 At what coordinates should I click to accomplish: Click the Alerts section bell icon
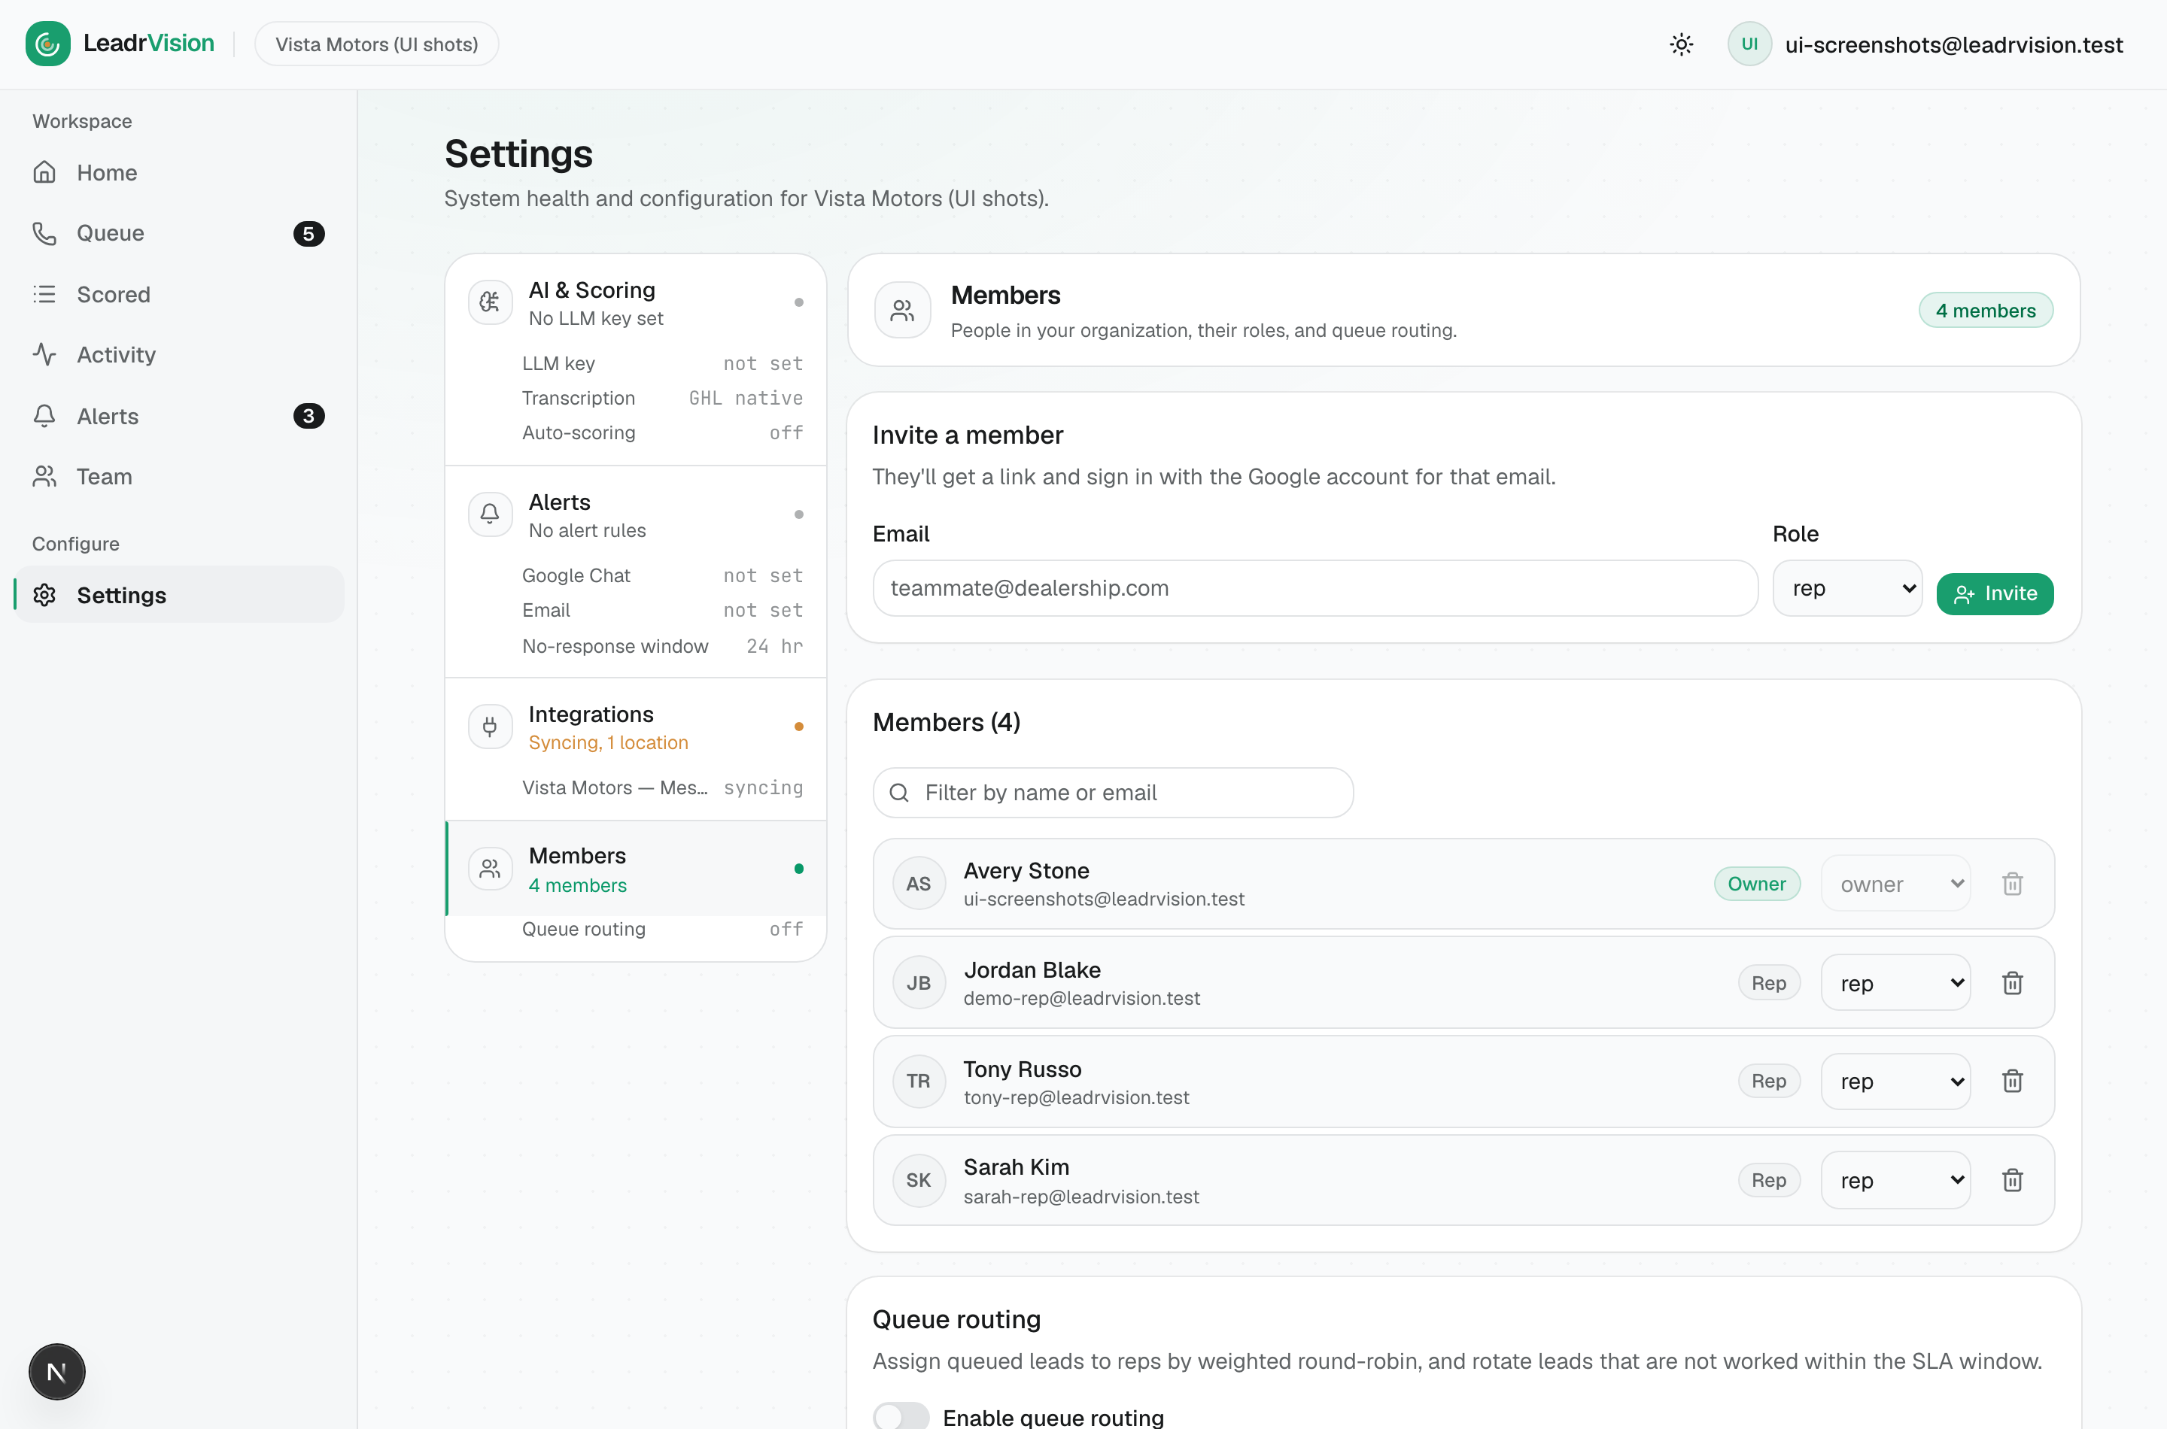[x=491, y=514]
